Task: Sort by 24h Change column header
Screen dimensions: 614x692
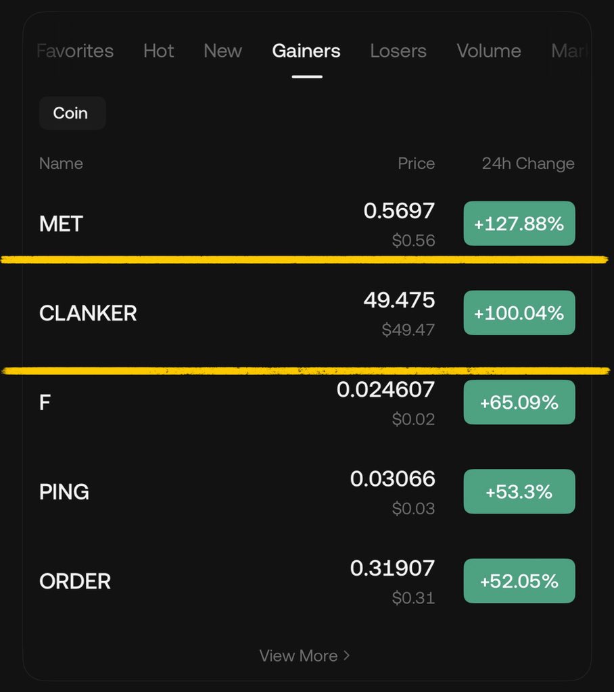Action: [x=527, y=164]
